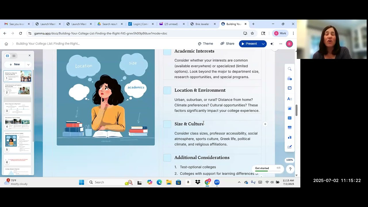The width and height of the screenshot is (368, 207).
Task: Open a new browser tab
Action: (253, 24)
